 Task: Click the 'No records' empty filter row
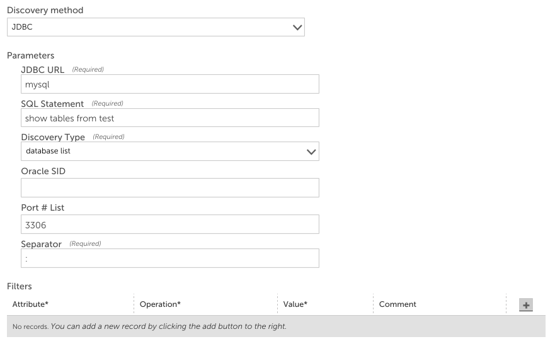[276, 327]
